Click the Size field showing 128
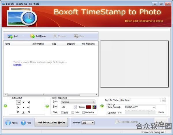Screen dimensions: 173x135 (x=67, y=107)
